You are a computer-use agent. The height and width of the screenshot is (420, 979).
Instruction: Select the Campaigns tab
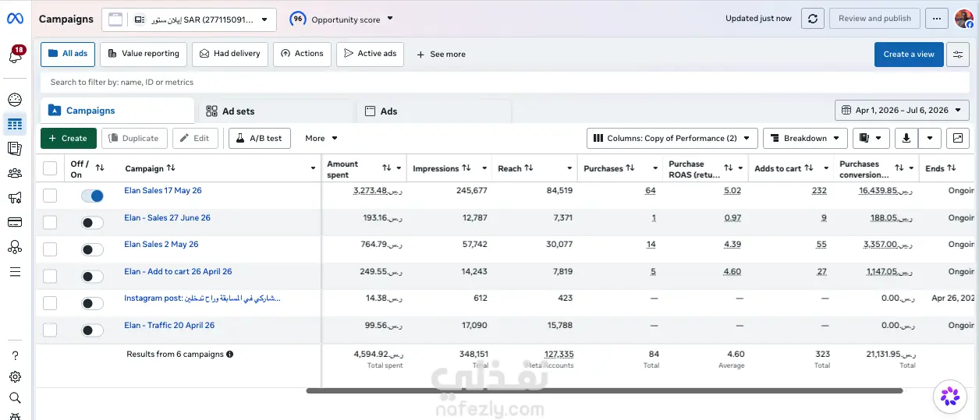click(x=117, y=111)
